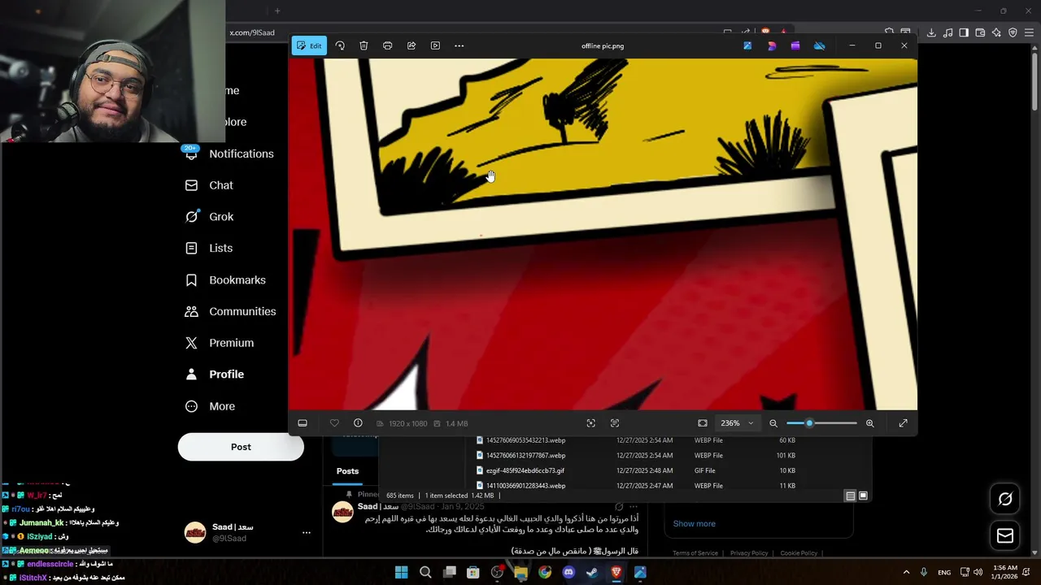Scan text in the image
The height and width of the screenshot is (585, 1041).
[x=615, y=423]
